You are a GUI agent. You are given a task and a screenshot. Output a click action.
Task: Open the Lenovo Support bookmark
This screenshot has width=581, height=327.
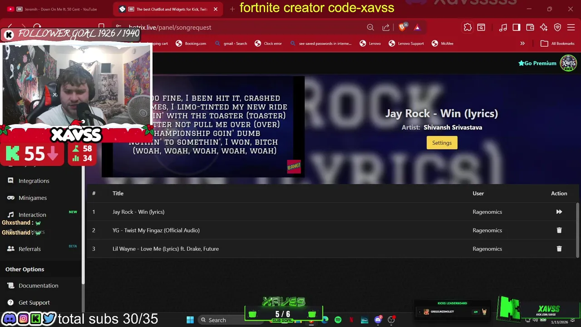[406, 44]
